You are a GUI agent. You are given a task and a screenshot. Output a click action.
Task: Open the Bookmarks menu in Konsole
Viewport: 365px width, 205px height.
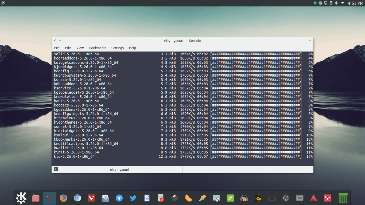coord(98,48)
